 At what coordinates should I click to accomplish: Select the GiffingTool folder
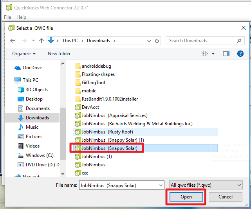point(90,83)
